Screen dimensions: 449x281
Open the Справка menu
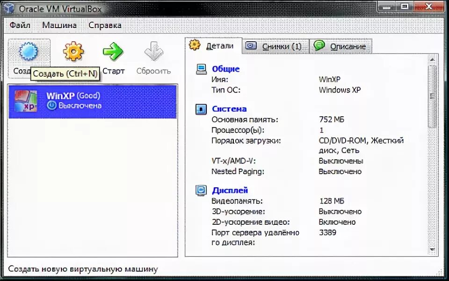pos(105,25)
